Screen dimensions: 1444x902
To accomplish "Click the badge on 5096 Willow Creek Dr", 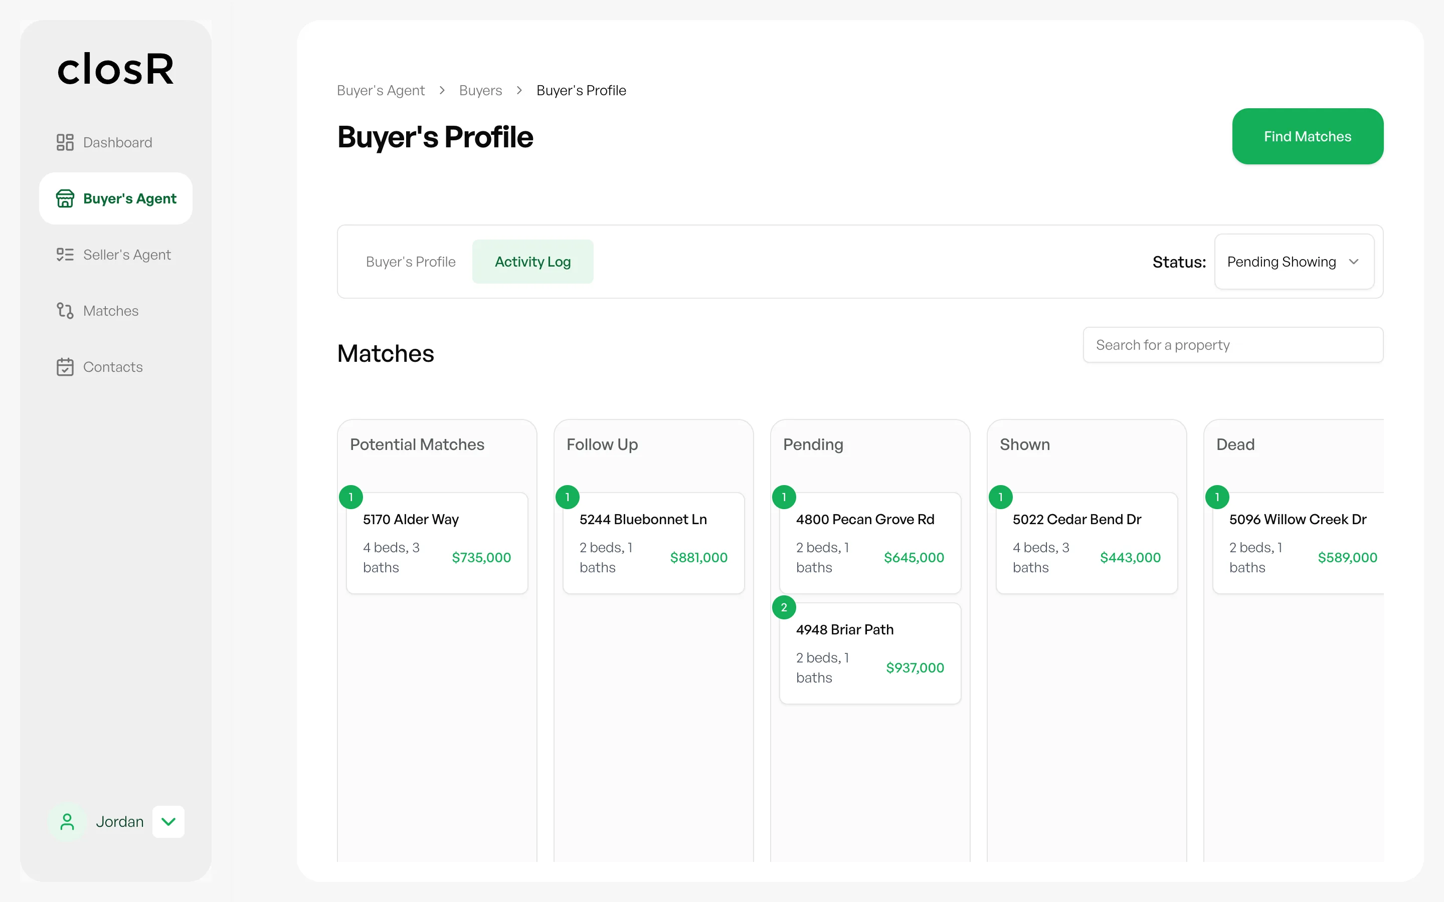I will [x=1217, y=497].
